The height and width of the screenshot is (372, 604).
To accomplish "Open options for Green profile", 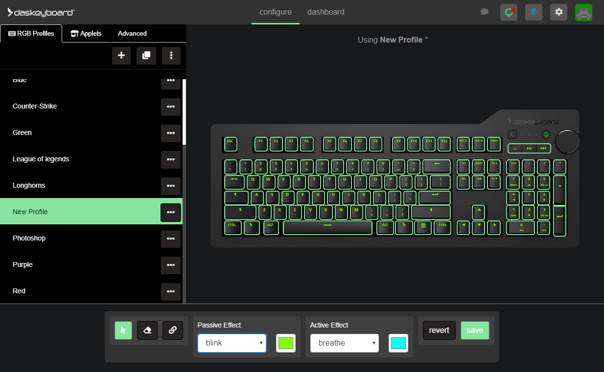I will [x=171, y=133].
